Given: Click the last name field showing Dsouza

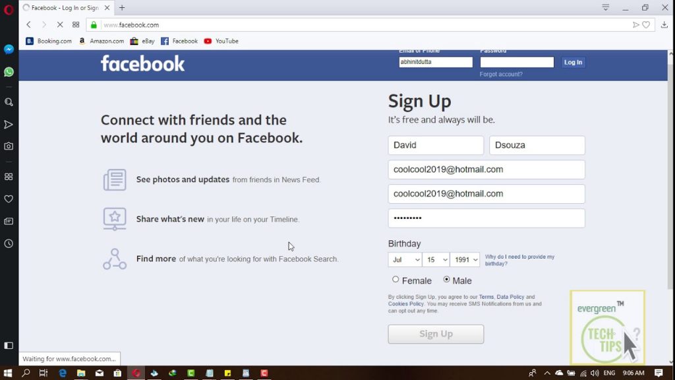Looking at the screenshot, I should (537, 145).
